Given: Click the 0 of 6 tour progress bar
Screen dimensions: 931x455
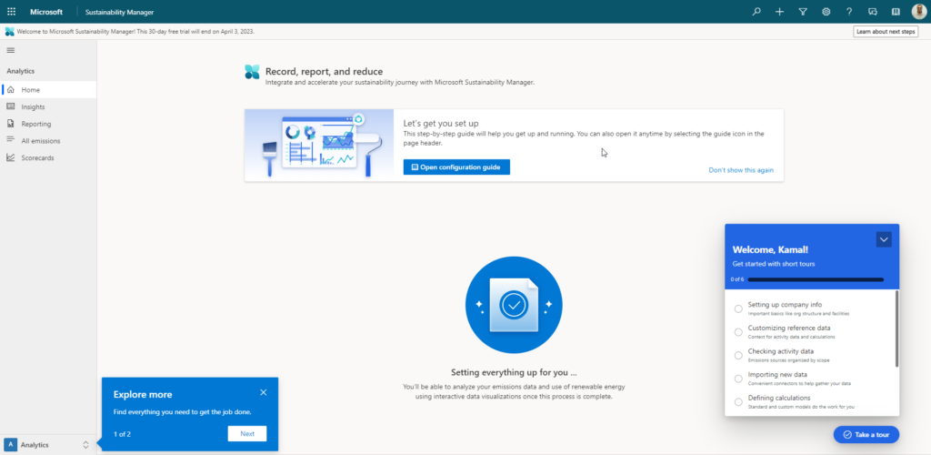Looking at the screenshot, I should pos(816,279).
